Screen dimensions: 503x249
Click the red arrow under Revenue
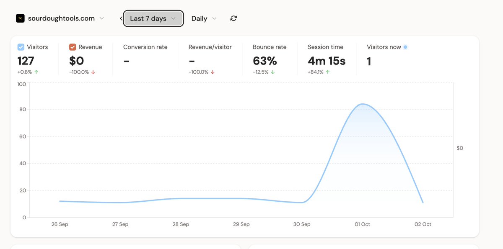93,72
